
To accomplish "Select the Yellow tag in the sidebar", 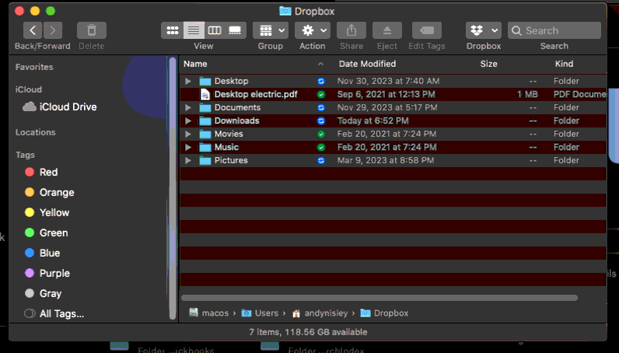I will pos(47,212).
